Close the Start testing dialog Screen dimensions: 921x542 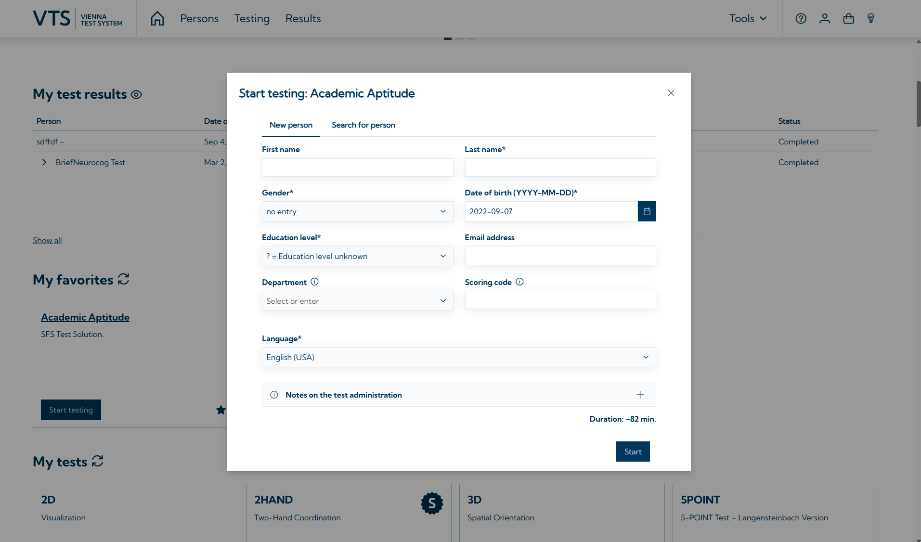coord(671,93)
